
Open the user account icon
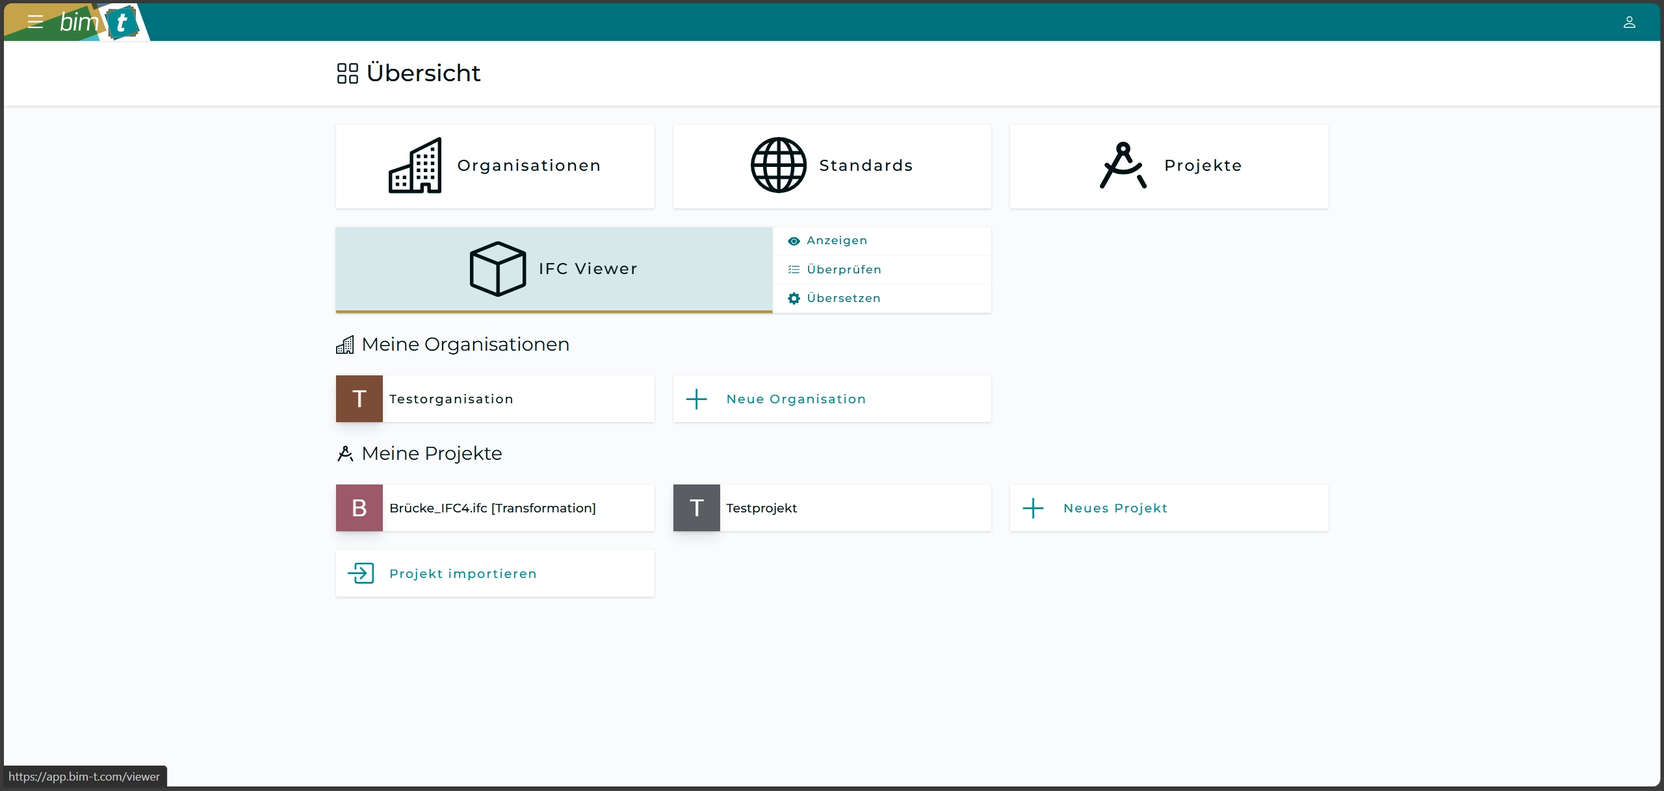[1629, 22]
